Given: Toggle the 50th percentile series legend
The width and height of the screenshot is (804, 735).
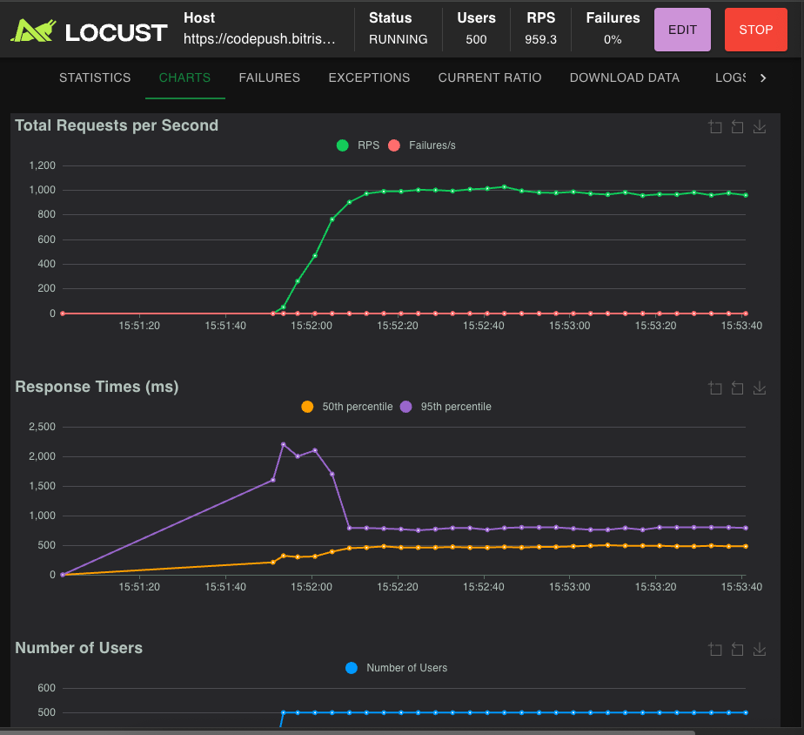Looking at the screenshot, I should tap(347, 407).
